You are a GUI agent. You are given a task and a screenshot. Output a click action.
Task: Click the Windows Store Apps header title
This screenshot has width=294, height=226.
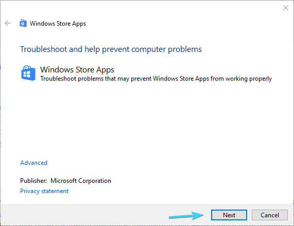tap(58, 24)
